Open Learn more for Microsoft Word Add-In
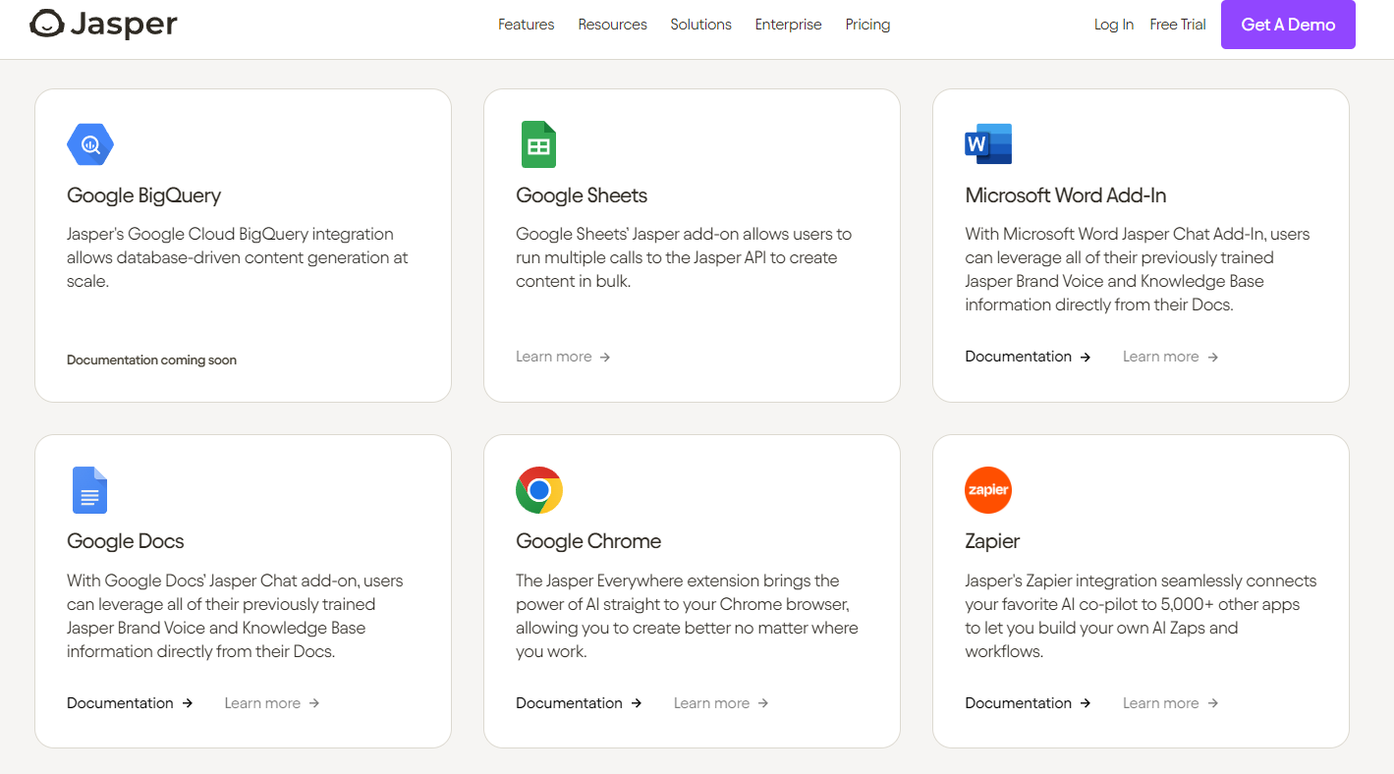 [x=1170, y=357]
